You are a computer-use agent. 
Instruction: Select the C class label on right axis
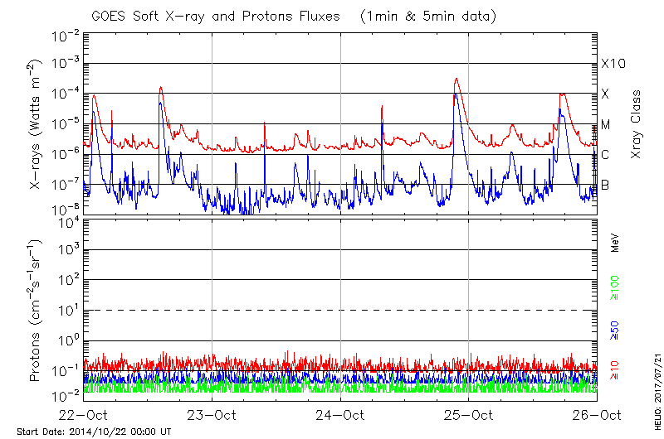(605, 155)
